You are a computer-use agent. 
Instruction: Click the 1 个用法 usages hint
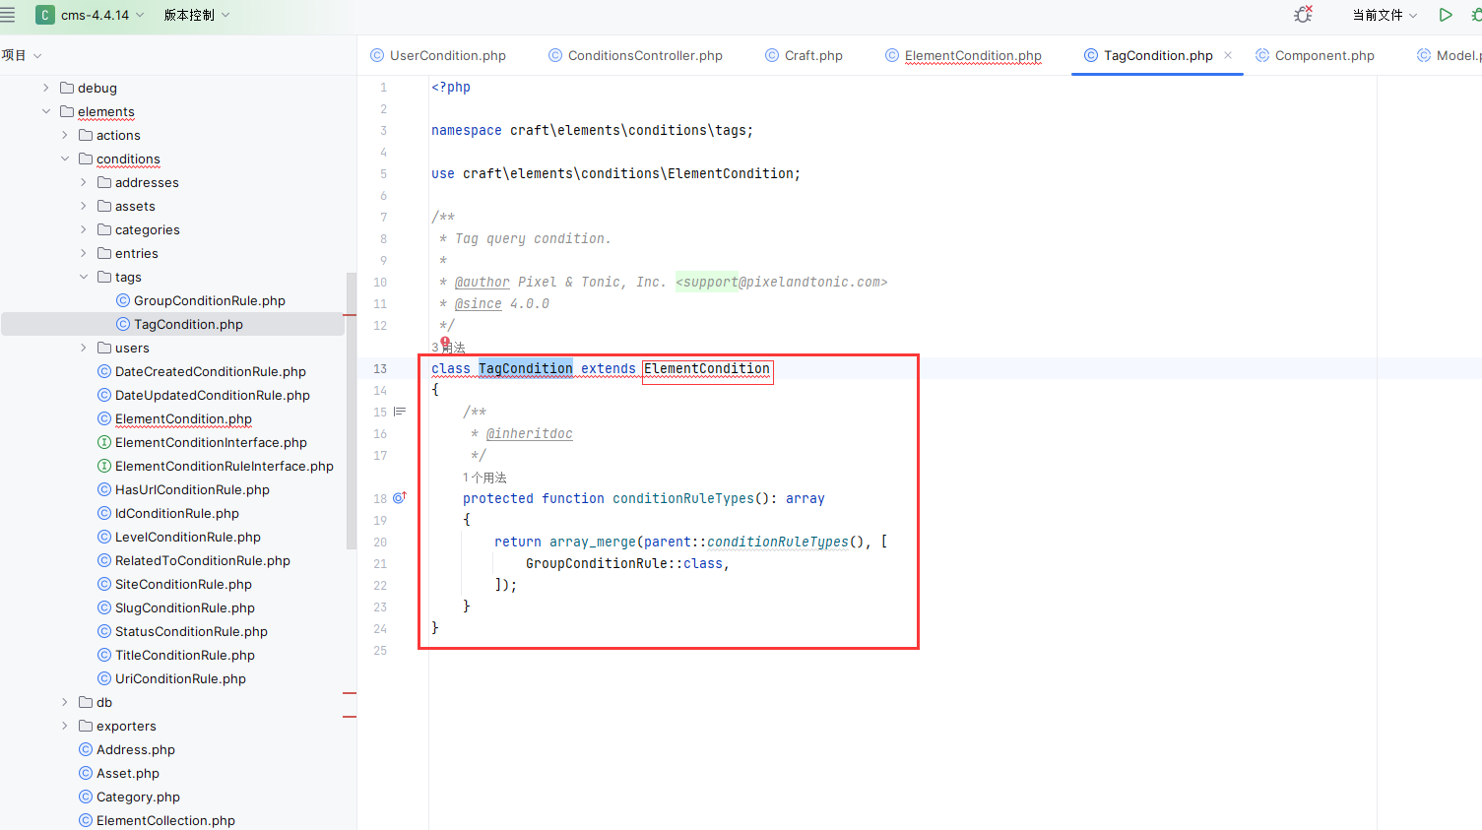(x=484, y=478)
